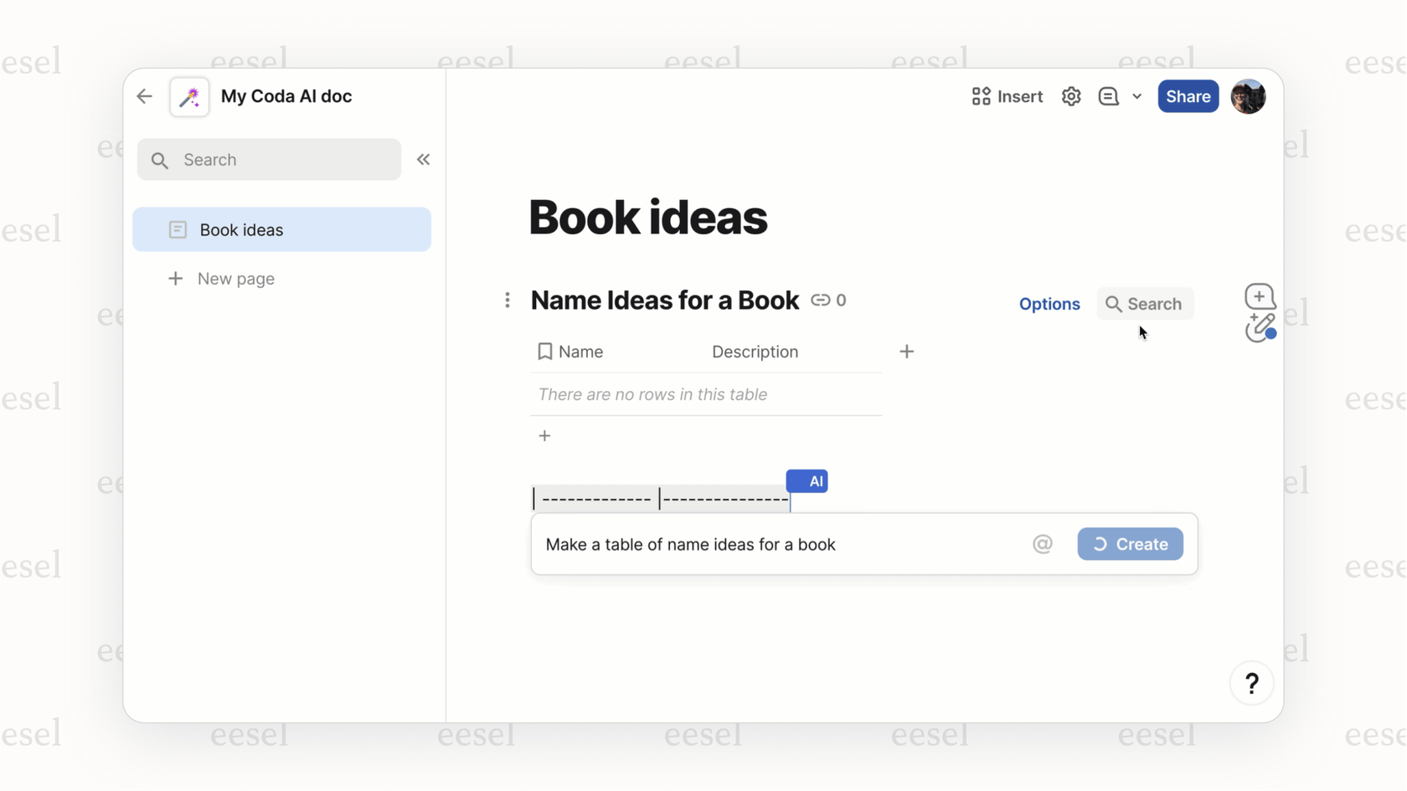Click the link icon next to table title

(822, 300)
